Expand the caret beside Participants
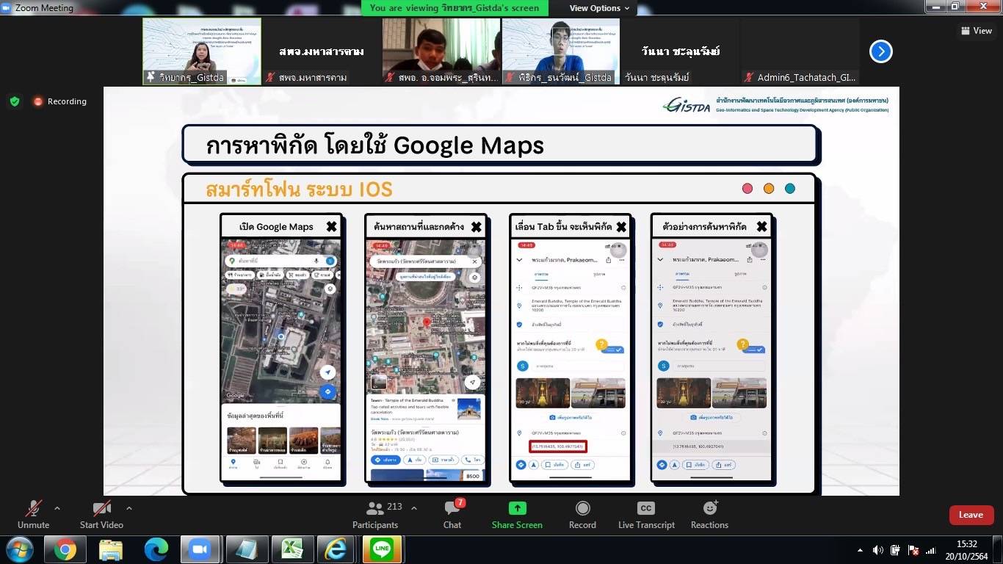Viewport: 1003px width, 564px height. [x=414, y=507]
